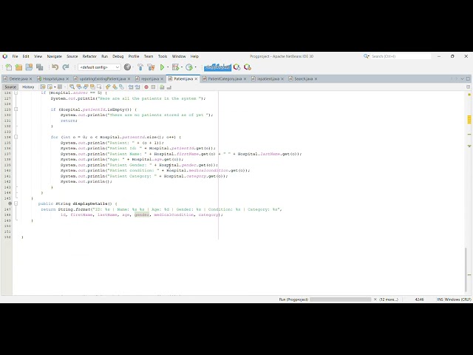The height and width of the screenshot is (355, 473).
Task: Click the New File toolbar icon
Action: click(x=8, y=67)
